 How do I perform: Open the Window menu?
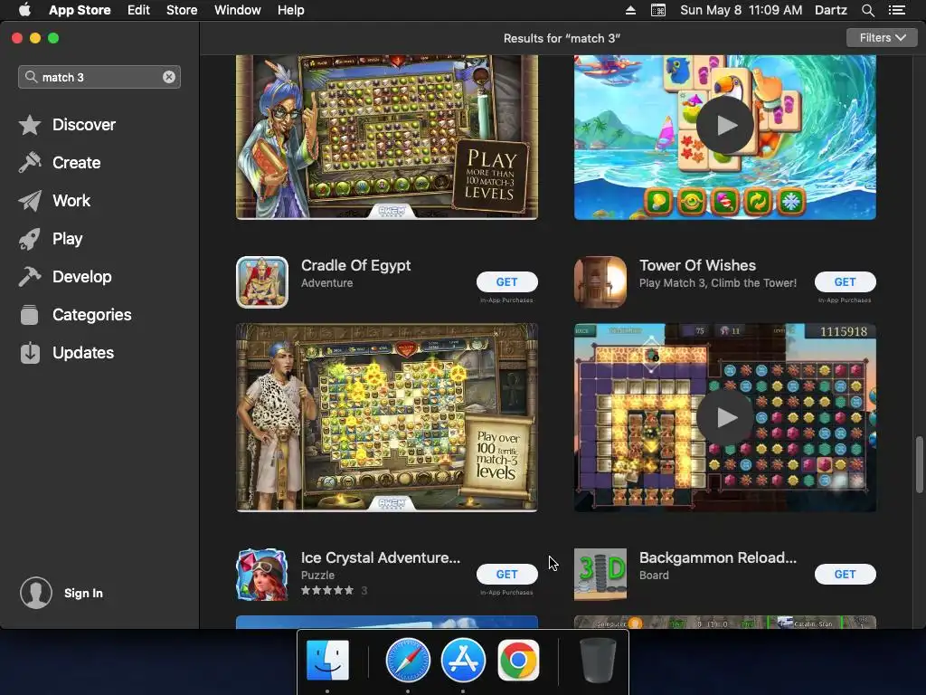click(x=238, y=10)
